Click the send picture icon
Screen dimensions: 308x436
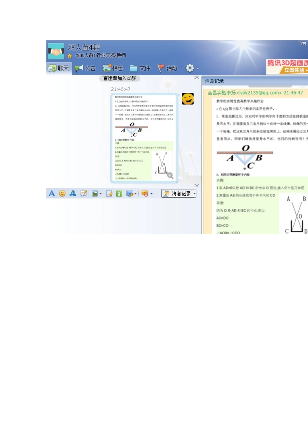(95, 194)
